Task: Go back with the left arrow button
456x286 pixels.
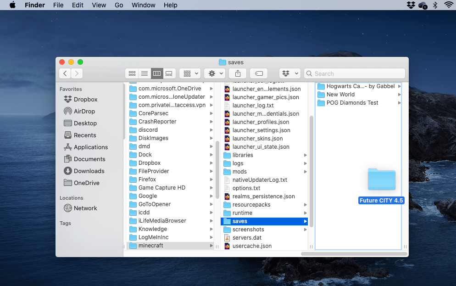Action: coord(65,73)
